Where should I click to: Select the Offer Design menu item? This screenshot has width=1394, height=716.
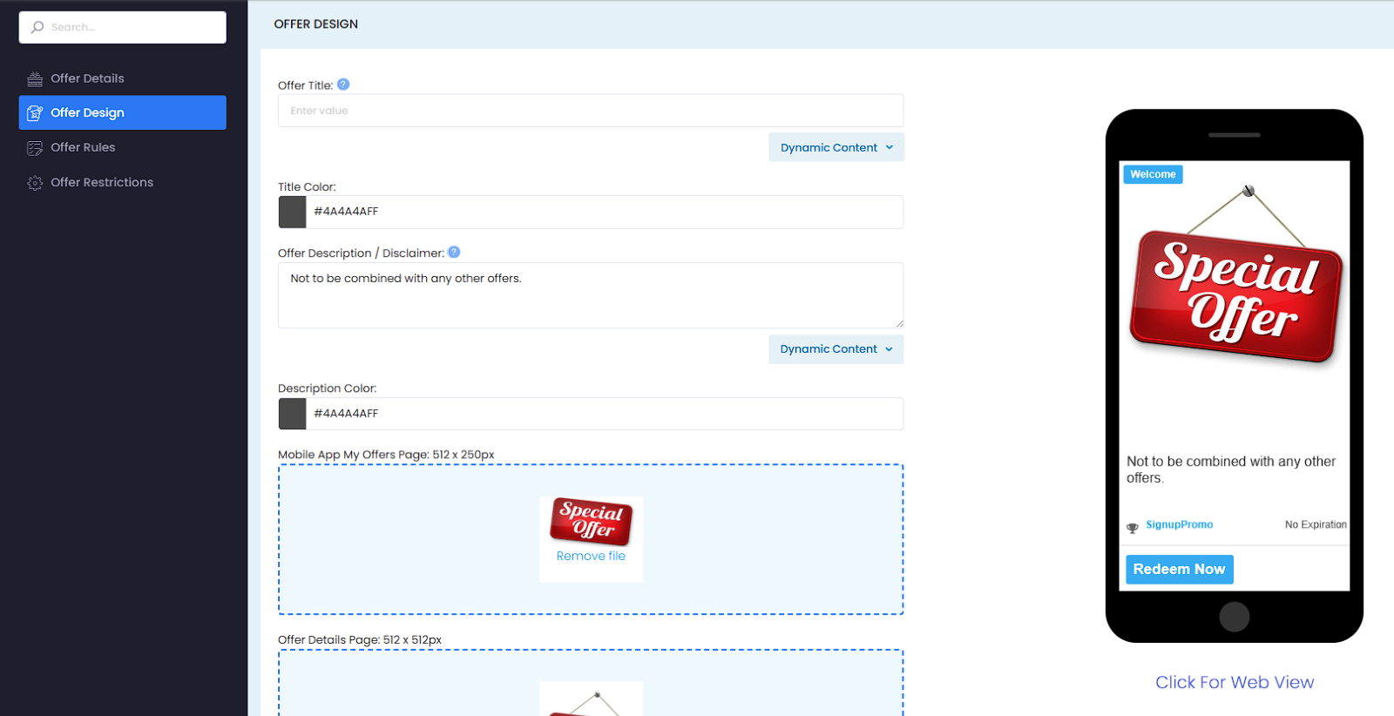coord(123,112)
